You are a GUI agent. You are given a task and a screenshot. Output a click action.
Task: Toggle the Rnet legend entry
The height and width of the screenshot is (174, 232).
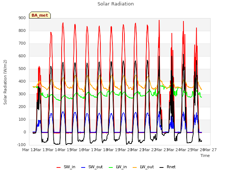pos(167,167)
